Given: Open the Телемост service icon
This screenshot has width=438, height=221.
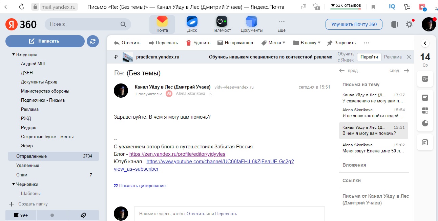Looking at the screenshot, I should pyautogui.click(x=222, y=24).
